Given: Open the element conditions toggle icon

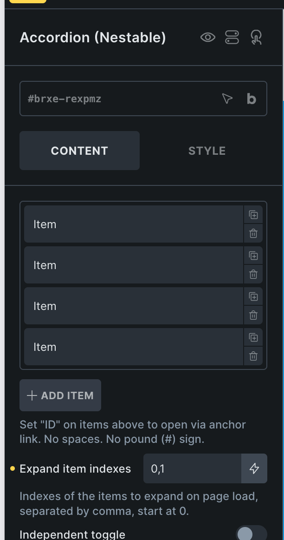Looking at the screenshot, I should pos(232,38).
